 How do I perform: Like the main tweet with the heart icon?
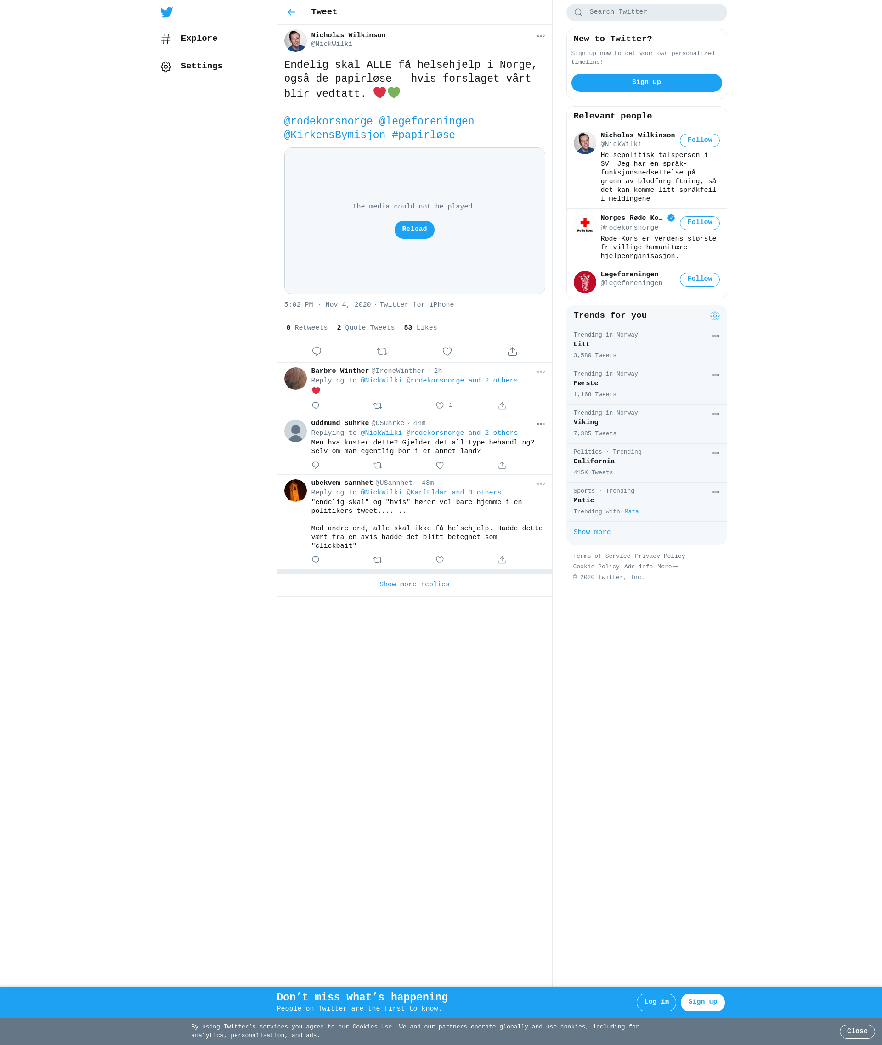tap(447, 351)
